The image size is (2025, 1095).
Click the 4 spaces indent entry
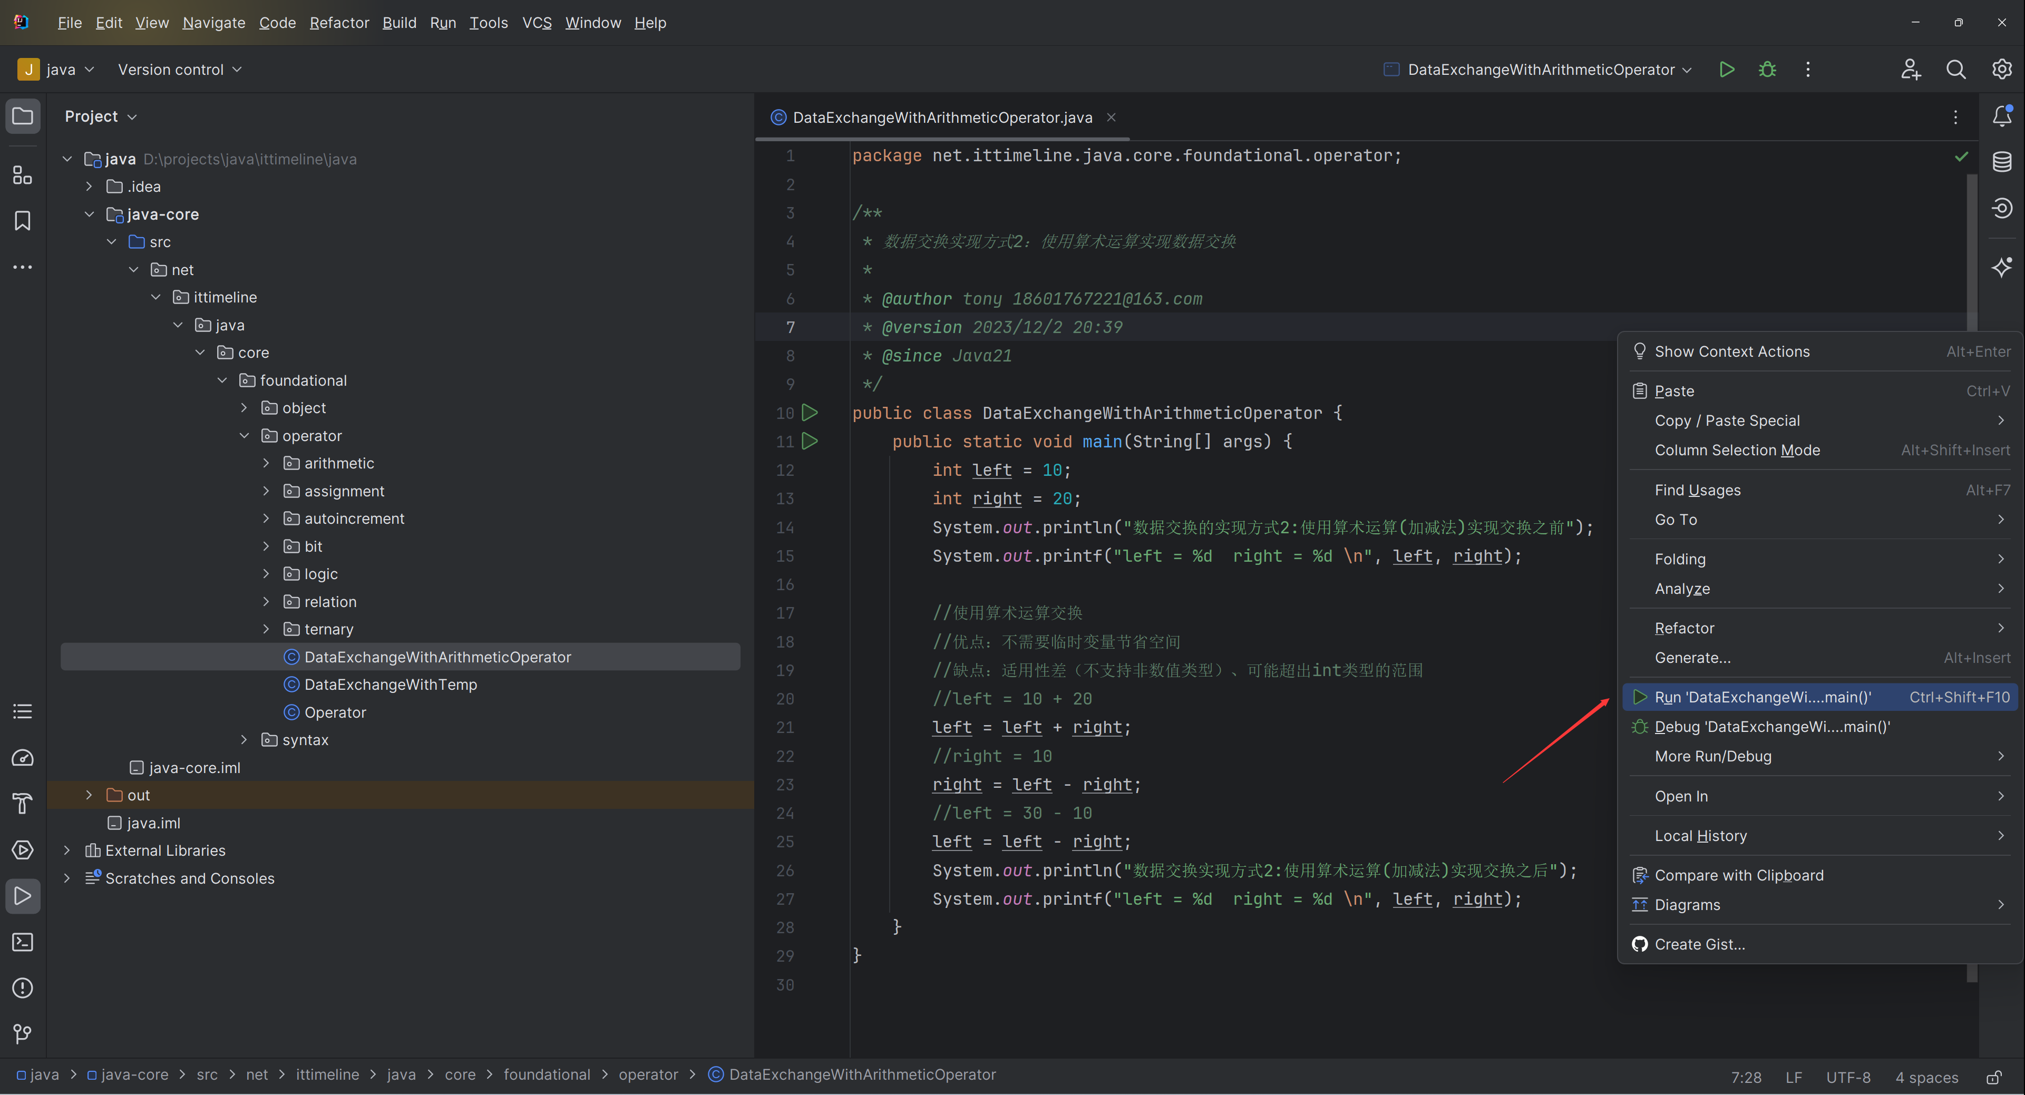point(1927,1077)
